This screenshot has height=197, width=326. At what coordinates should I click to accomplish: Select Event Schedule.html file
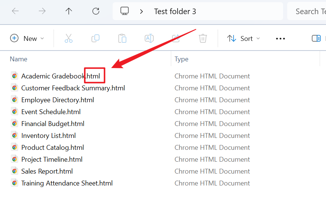(51, 112)
